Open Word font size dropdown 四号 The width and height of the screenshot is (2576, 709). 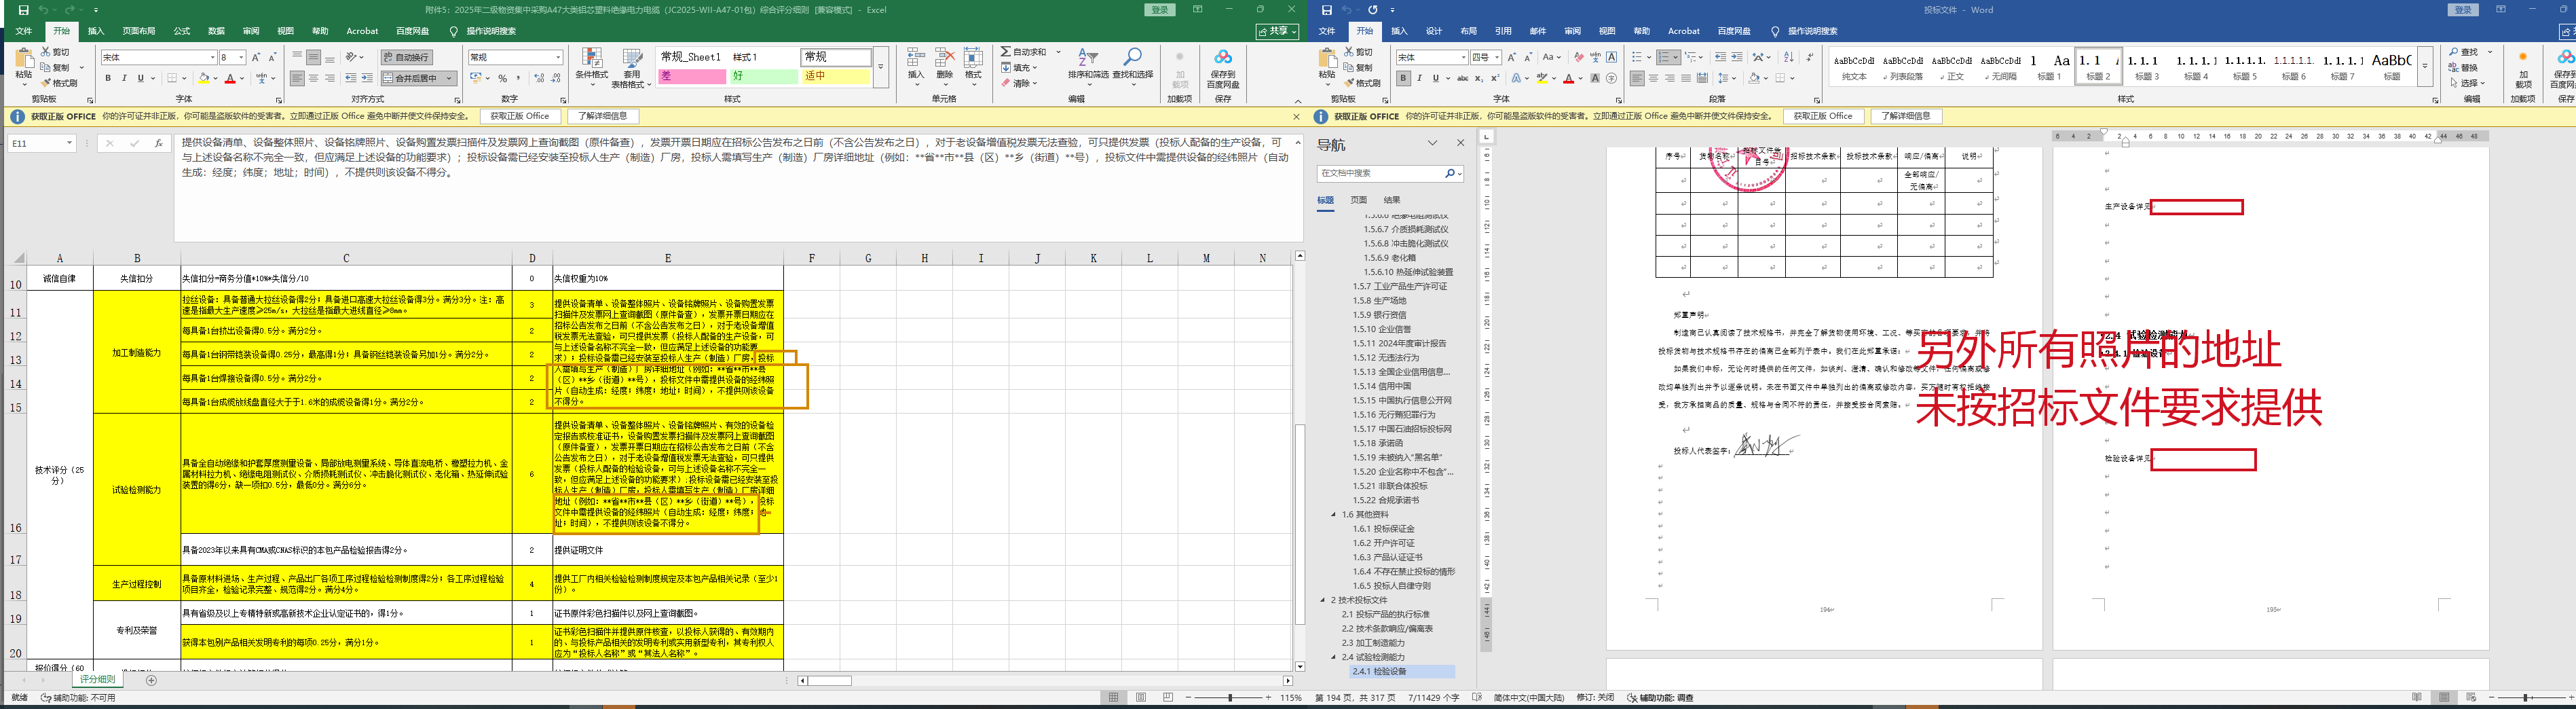click(1496, 57)
